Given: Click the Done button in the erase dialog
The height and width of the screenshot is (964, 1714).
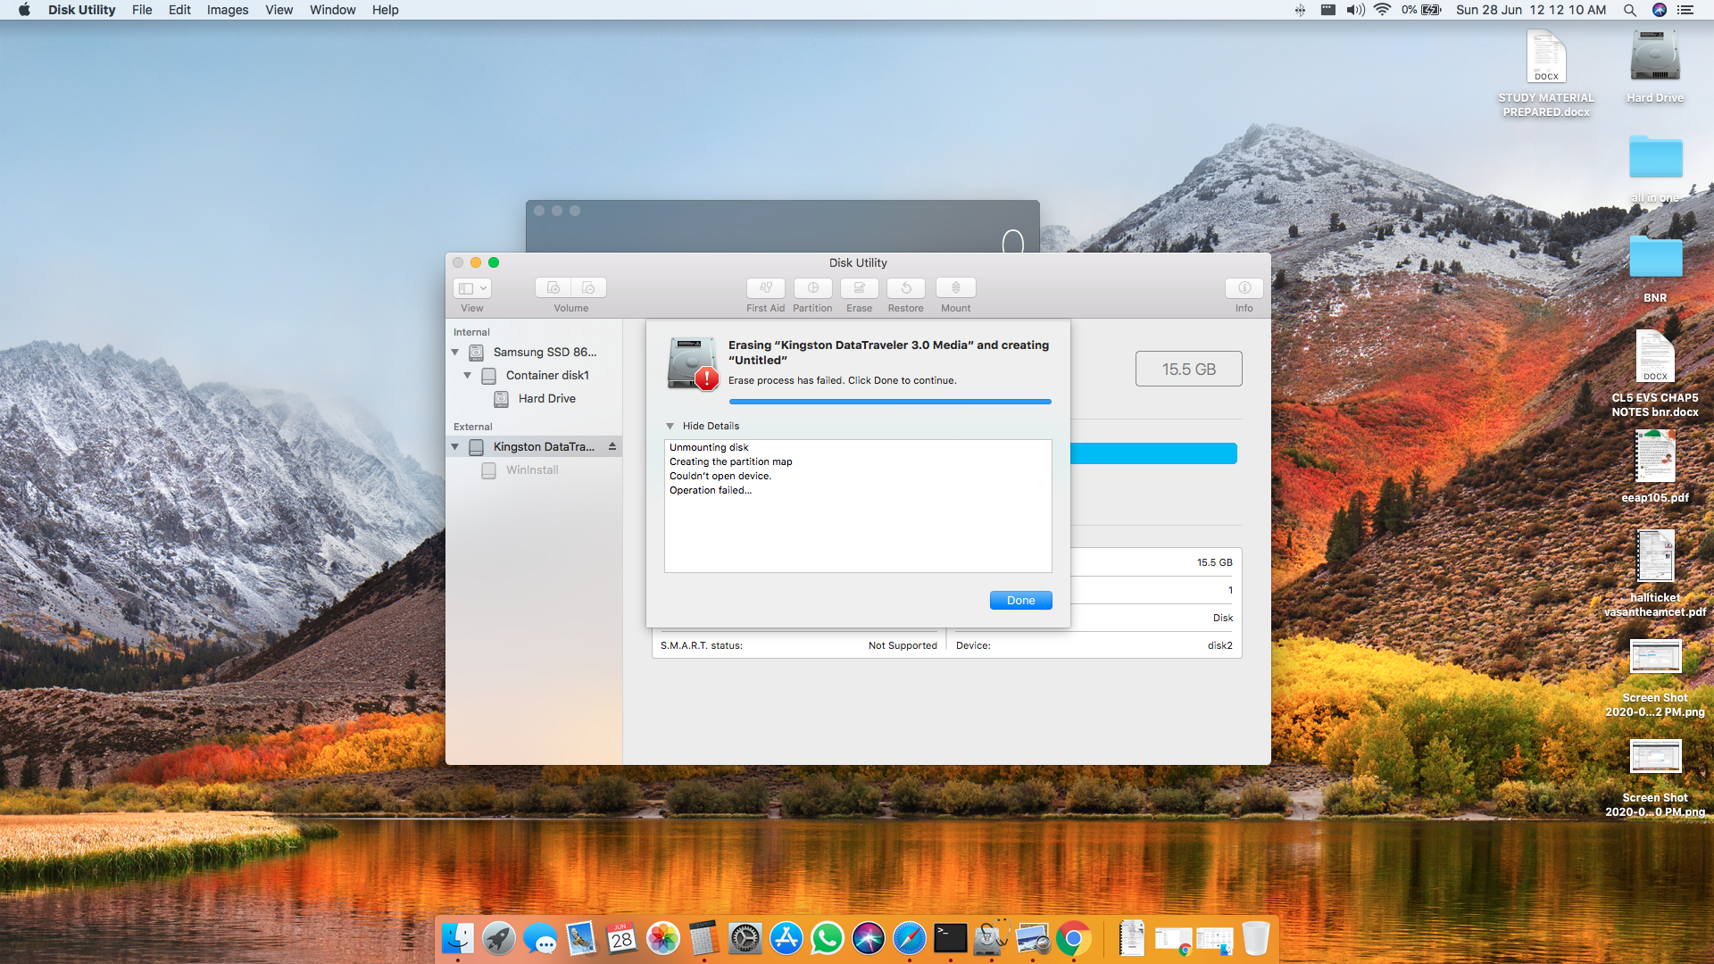Looking at the screenshot, I should [1020, 600].
